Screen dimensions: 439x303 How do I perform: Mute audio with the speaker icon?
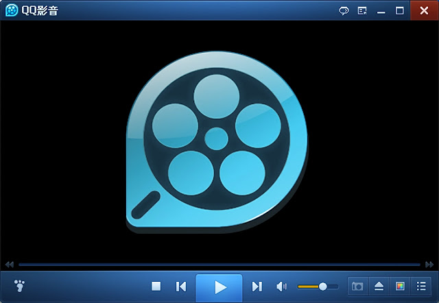tap(281, 287)
